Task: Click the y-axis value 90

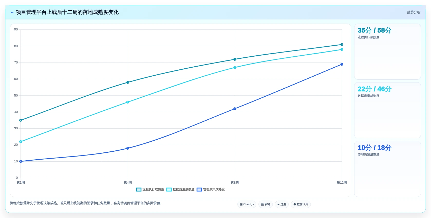Action: tap(16, 30)
